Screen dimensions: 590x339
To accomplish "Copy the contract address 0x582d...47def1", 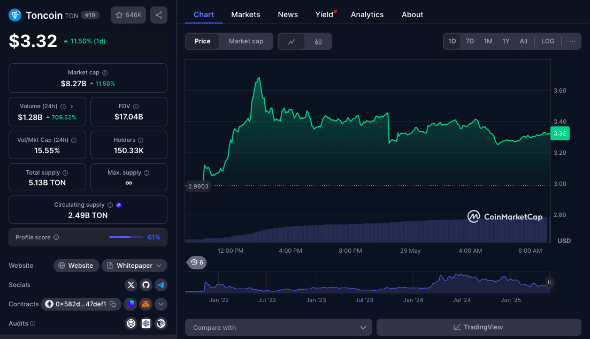I will (x=112, y=304).
